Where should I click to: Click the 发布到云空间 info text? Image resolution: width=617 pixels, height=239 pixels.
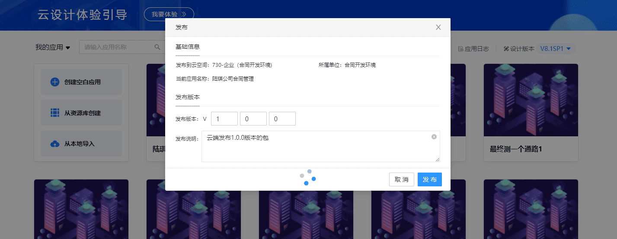click(224, 65)
